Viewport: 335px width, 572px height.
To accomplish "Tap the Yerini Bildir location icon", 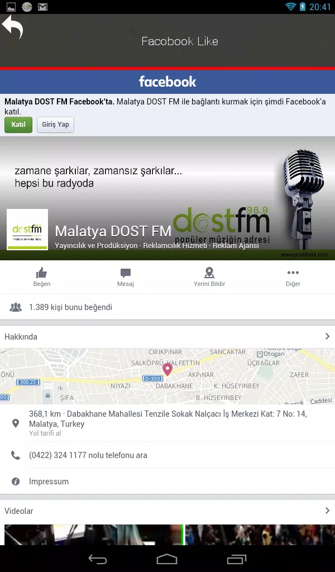I will coord(209,273).
